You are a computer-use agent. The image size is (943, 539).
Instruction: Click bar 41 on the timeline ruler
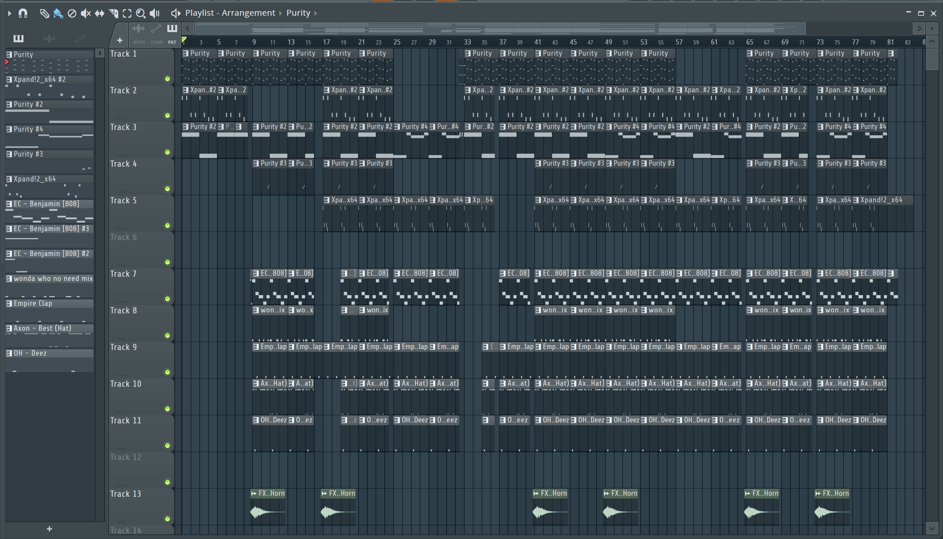tap(537, 42)
